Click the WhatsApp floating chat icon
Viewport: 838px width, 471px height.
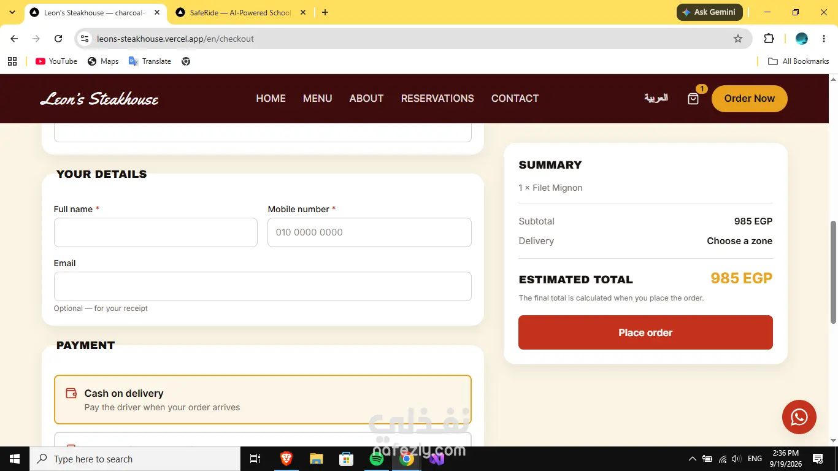coord(799,417)
